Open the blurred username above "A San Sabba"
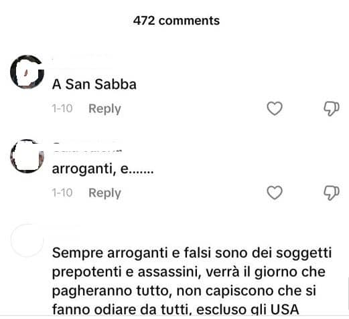Viewport: 349px width, 319px height. (82, 62)
